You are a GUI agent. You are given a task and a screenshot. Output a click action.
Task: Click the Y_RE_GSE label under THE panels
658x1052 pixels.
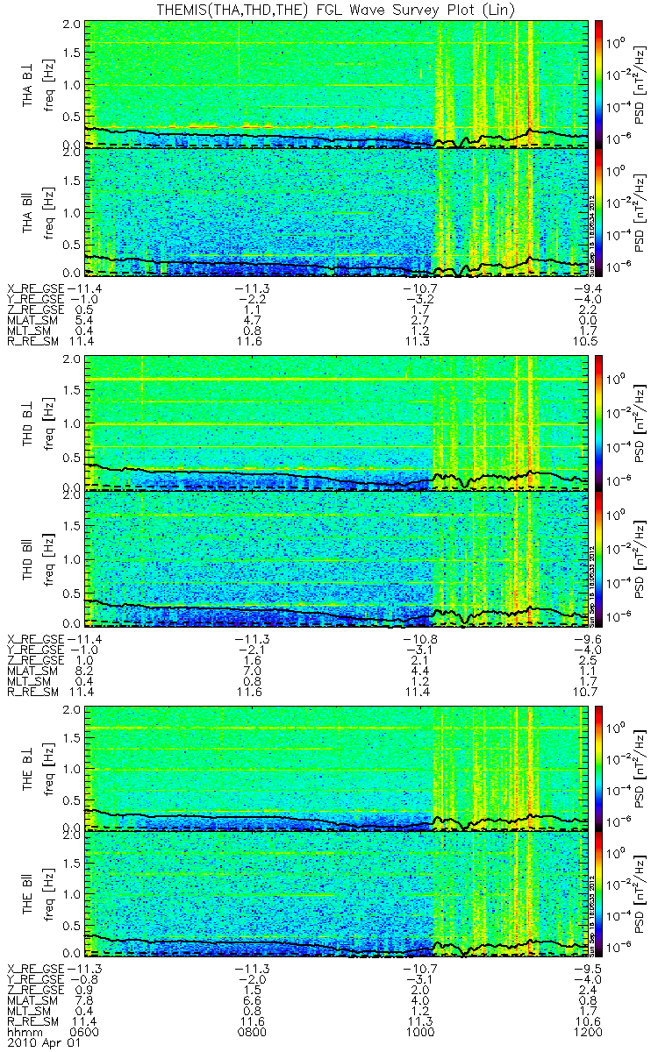(x=35, y=978)
